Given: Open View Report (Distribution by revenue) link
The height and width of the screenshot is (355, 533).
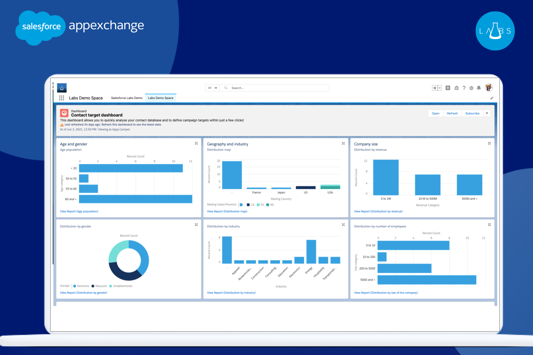Looking at the screenshot, I should click(x=378, y=211).
